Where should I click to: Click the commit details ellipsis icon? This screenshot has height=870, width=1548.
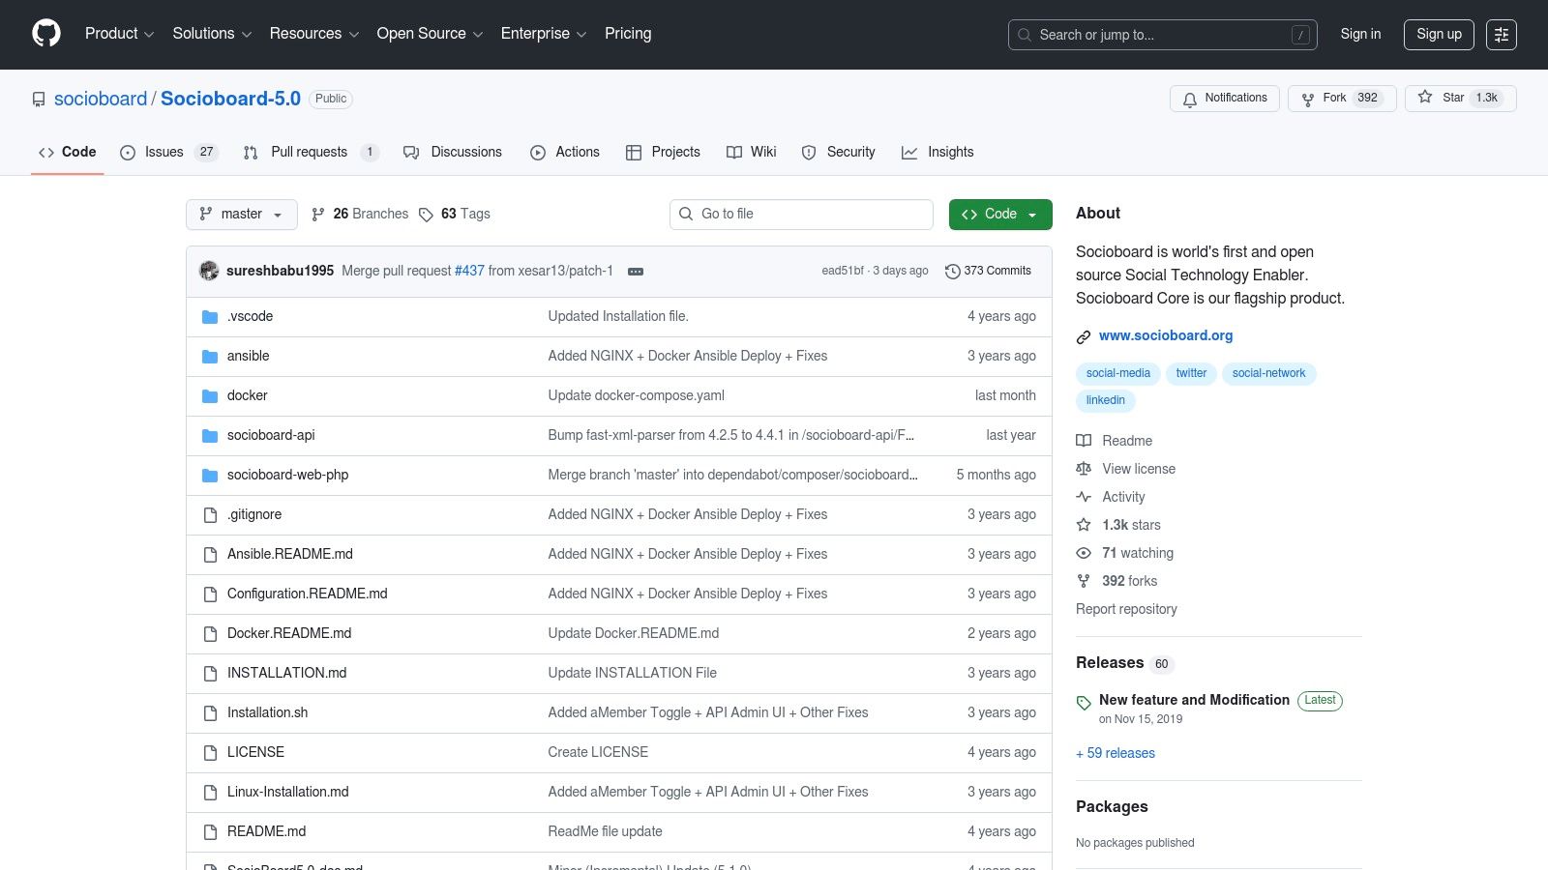pos(636,272)
